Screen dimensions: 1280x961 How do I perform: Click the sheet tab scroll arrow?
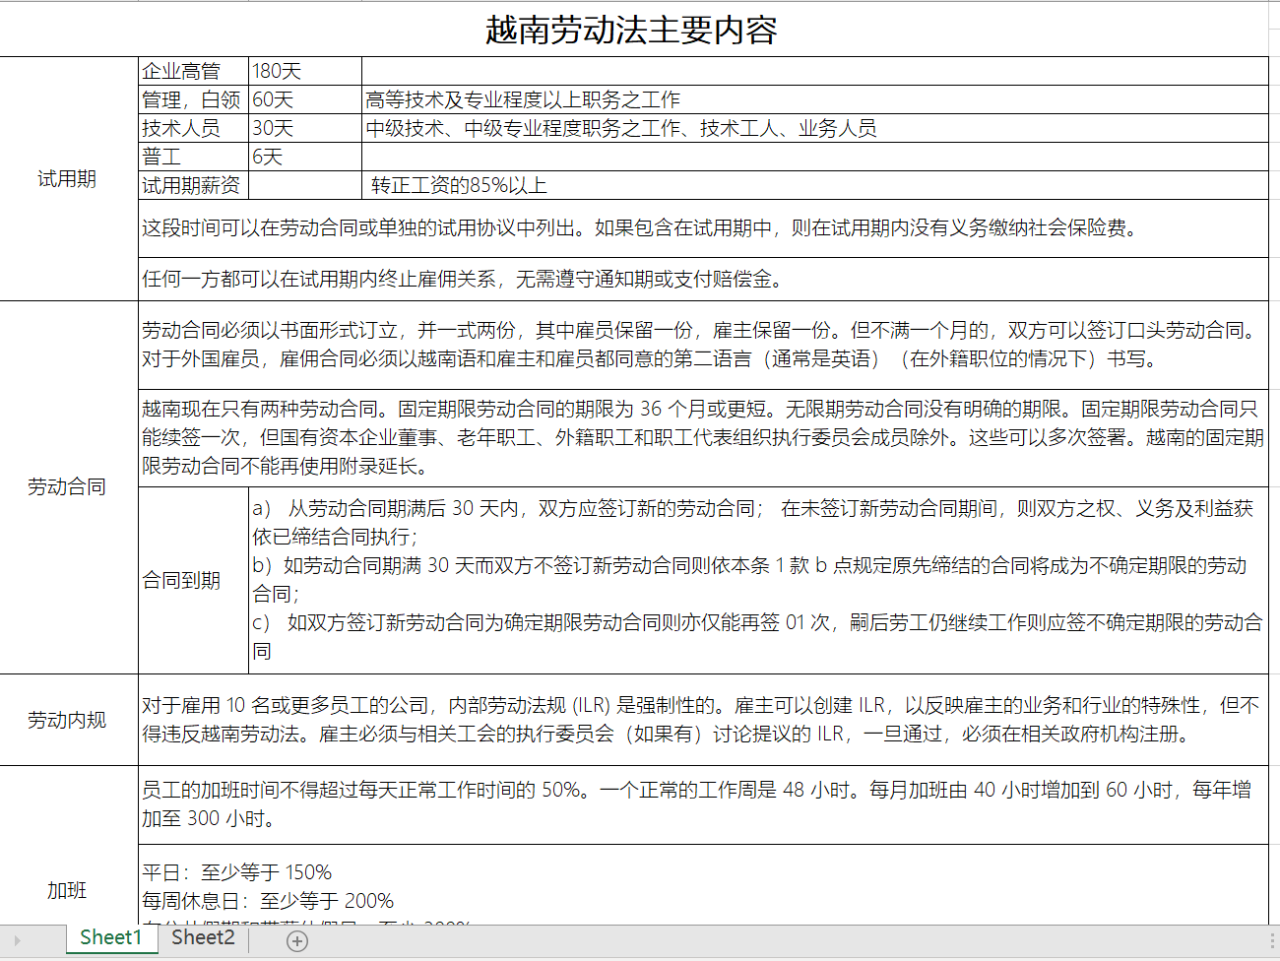tap(18, 941)
